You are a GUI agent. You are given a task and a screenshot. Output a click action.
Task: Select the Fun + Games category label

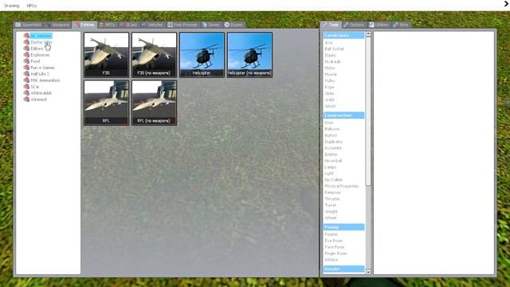click(x=42, y=68)
